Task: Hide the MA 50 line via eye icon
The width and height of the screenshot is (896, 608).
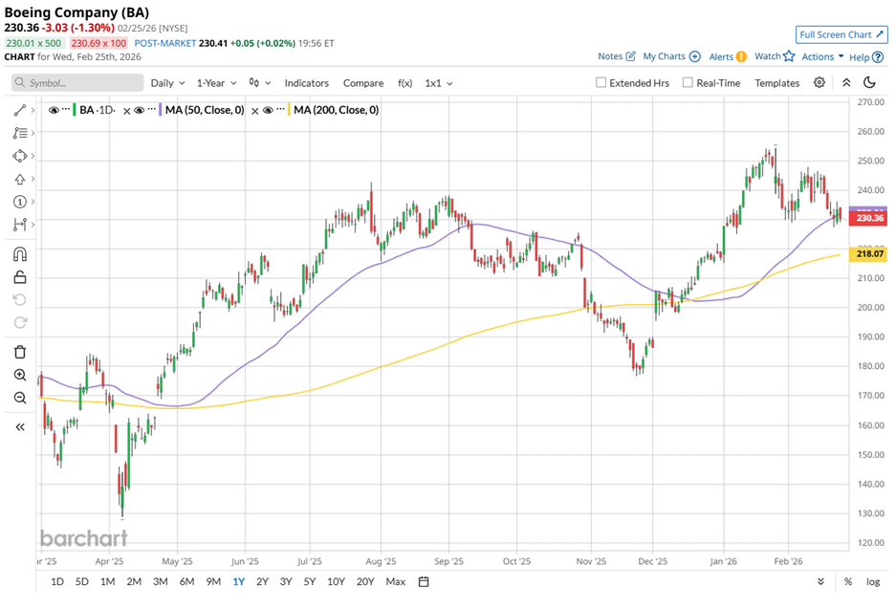Action: 140,111
